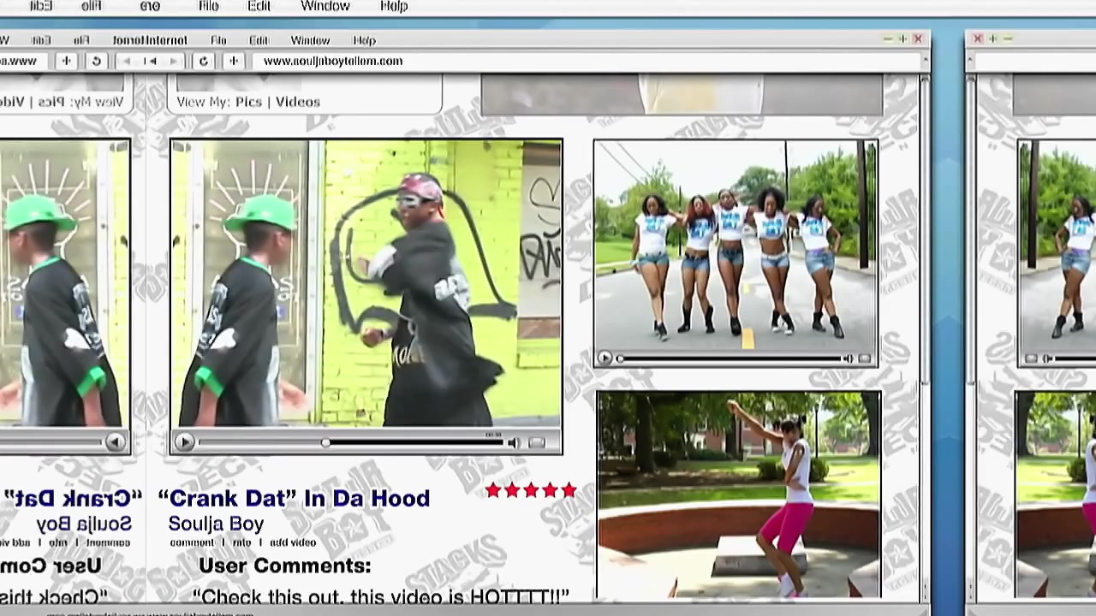The width and height of the screenshot is (1096, 616).
Task: Click the User Comments heading
Action: pyautogui.click(x=284, y=566)
